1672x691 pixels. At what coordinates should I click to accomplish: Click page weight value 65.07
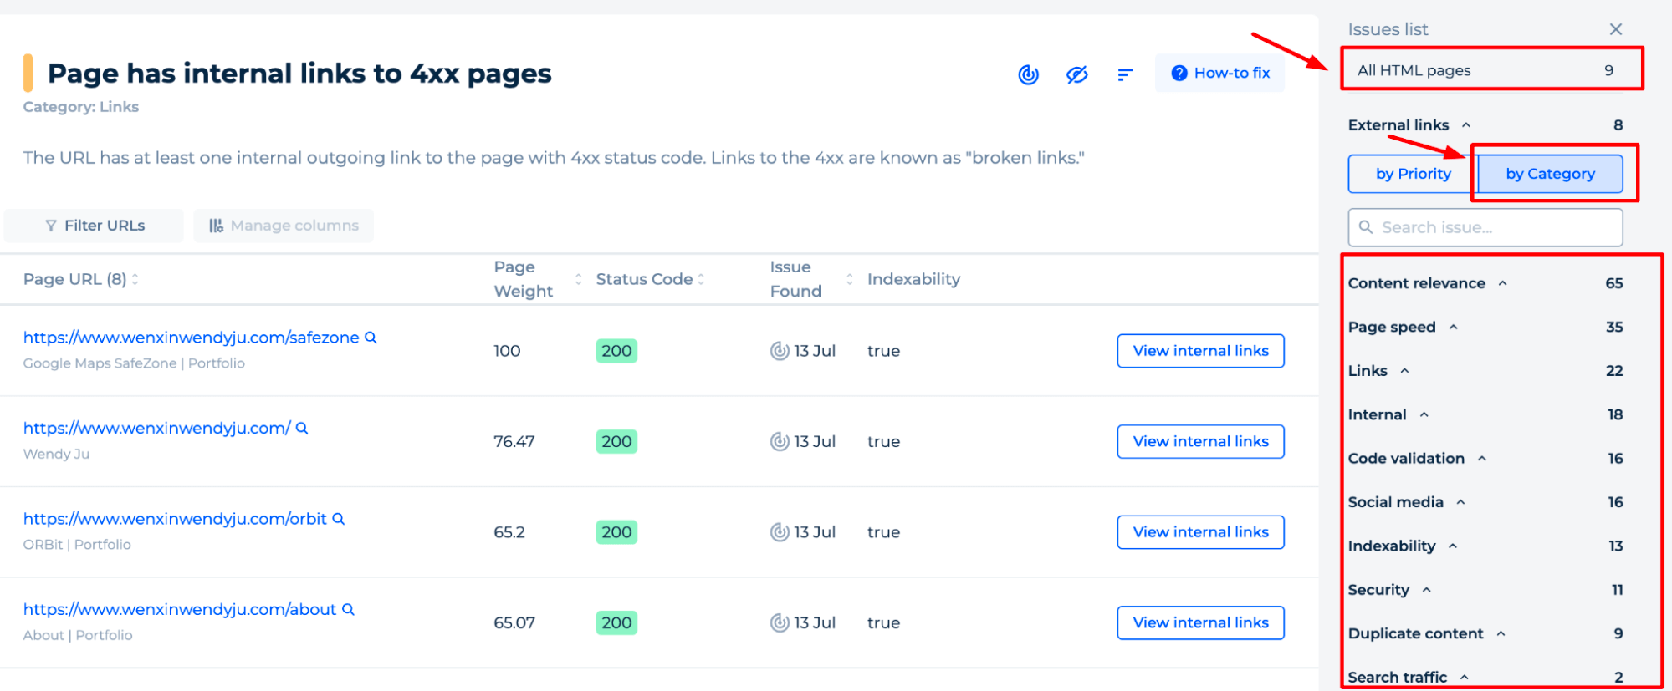[x=514, y=622]
